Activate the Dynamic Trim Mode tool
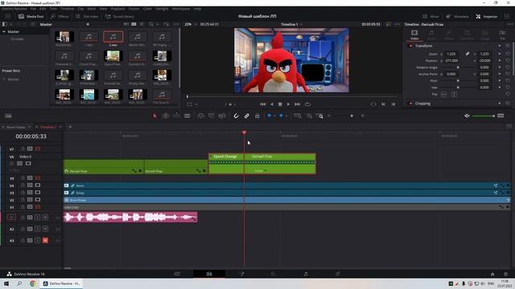This screenshot has width=515, height=289. 176,116
